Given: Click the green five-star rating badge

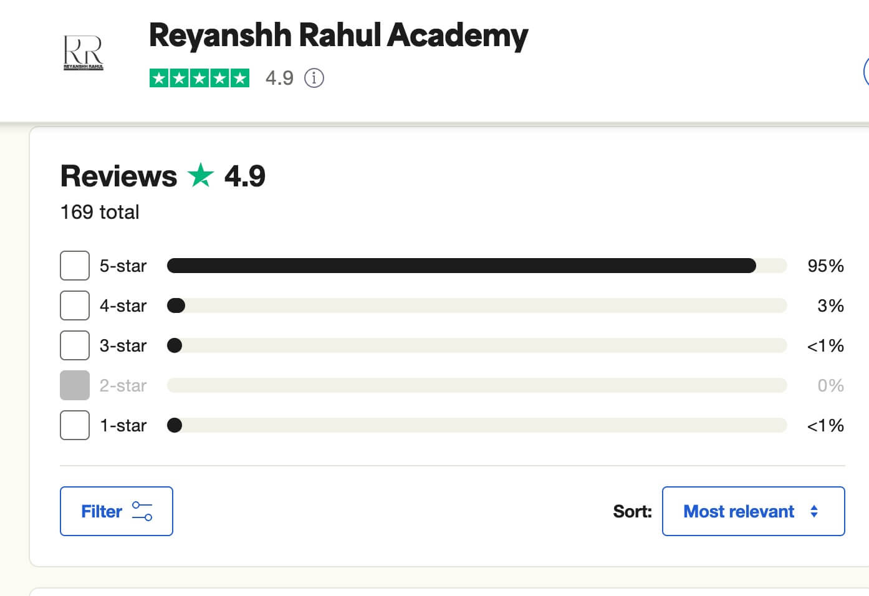Looking at the screenshot, I should 199,78.
